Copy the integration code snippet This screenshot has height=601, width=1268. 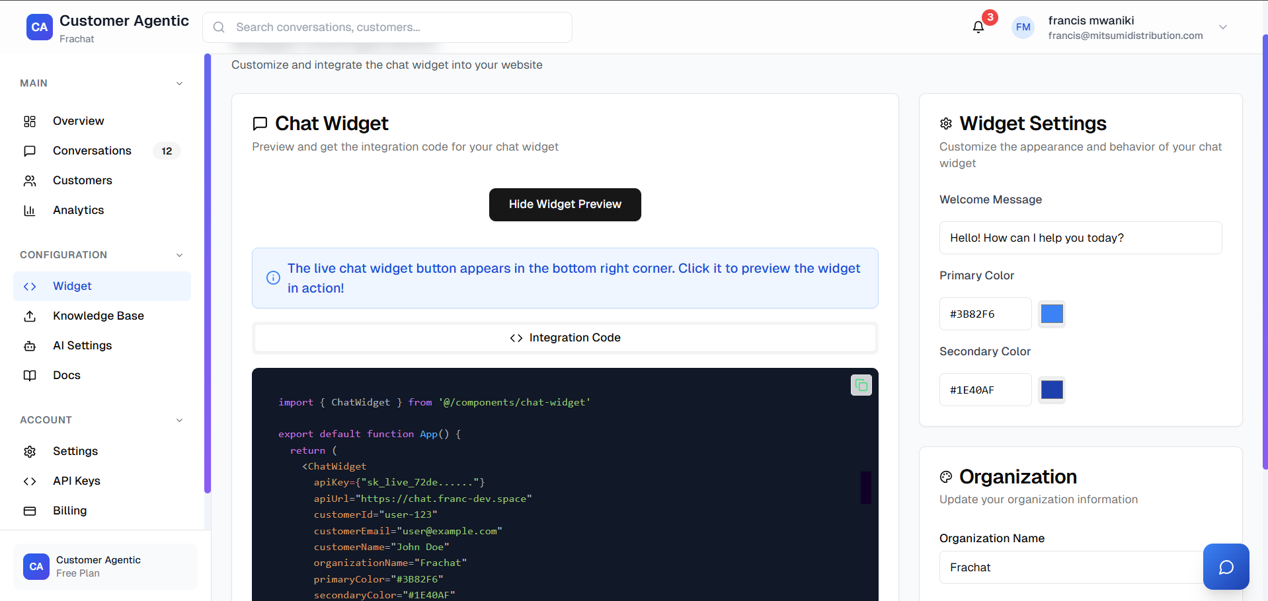860,384
